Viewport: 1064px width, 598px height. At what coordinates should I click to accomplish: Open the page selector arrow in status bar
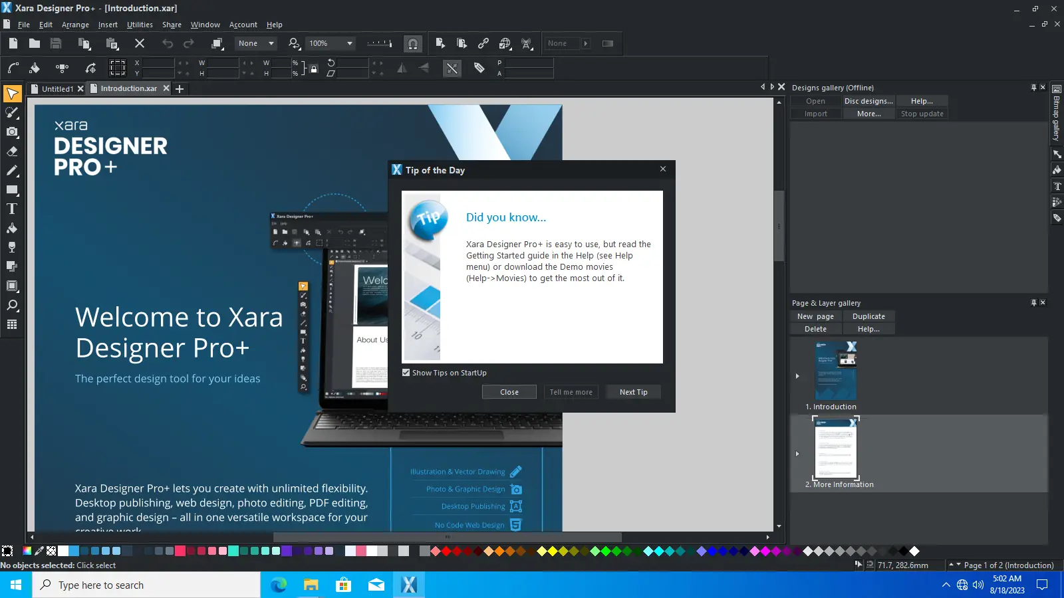pyautogui.click(x=959, y=565)
